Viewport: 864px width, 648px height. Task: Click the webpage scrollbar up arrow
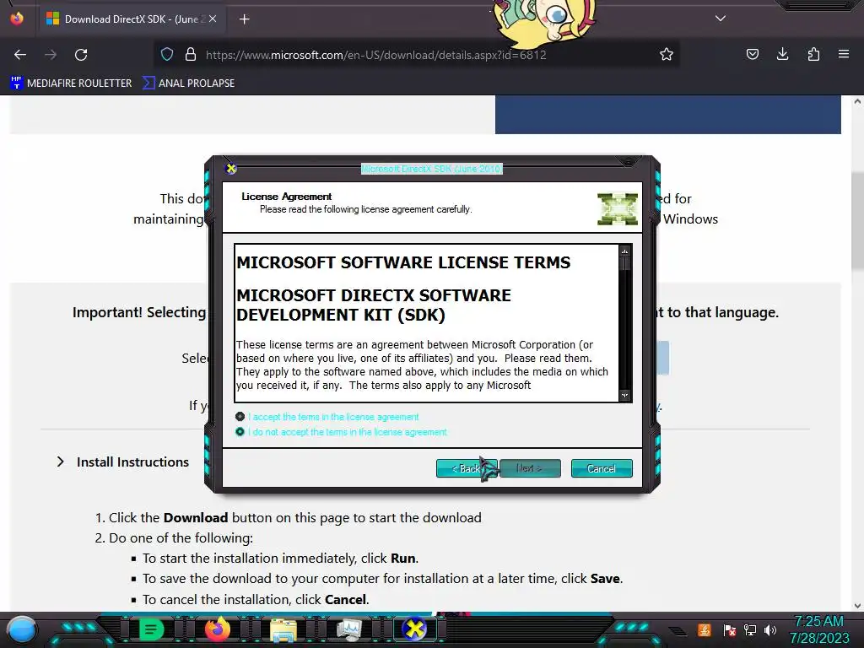[857, 101]
